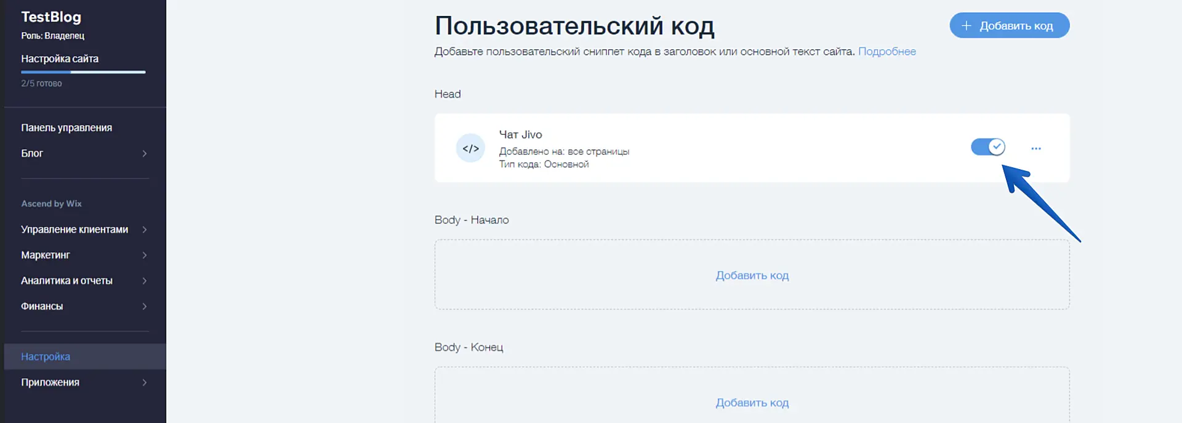
Task: Add code in Body - Конец section
Action: [752, 403]
